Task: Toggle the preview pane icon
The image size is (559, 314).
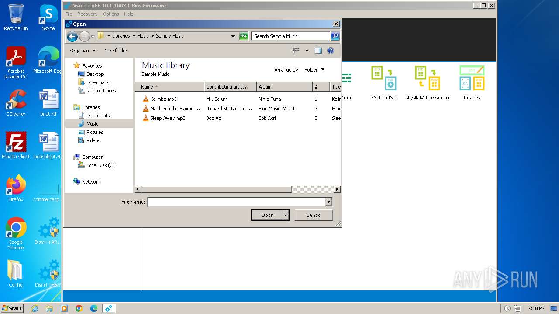Action: click(318, 51)
